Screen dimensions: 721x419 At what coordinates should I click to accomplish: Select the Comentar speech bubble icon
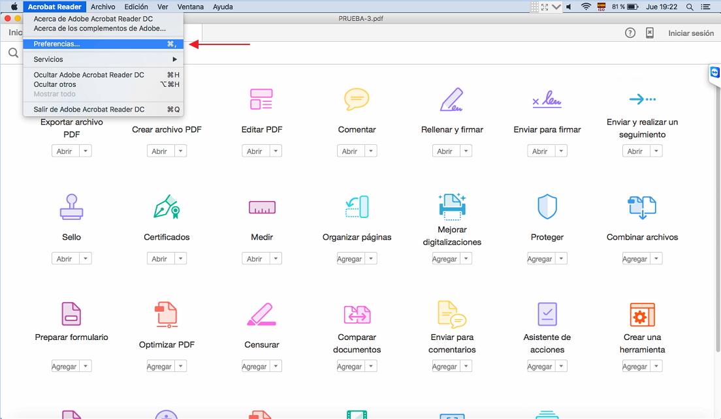[x=357, y=99]
